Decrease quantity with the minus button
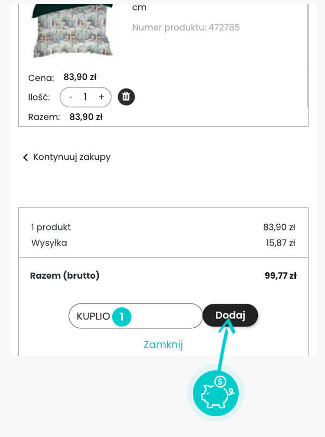325x437 pixels. coord(71,97)
